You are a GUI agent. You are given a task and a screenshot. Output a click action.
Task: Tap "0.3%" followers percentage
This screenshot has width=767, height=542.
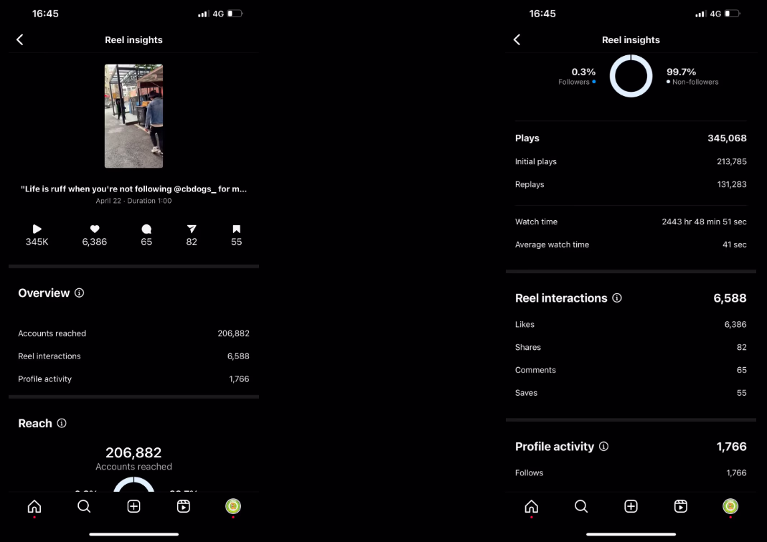[x=583, y=72]
